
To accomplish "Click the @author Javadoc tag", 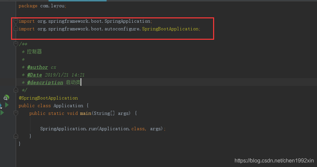I will (x=38, y=67).
